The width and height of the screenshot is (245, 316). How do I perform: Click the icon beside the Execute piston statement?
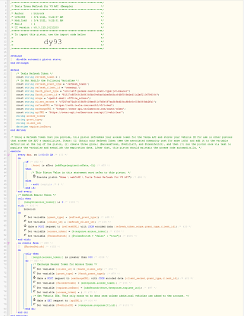pos(34,176)
